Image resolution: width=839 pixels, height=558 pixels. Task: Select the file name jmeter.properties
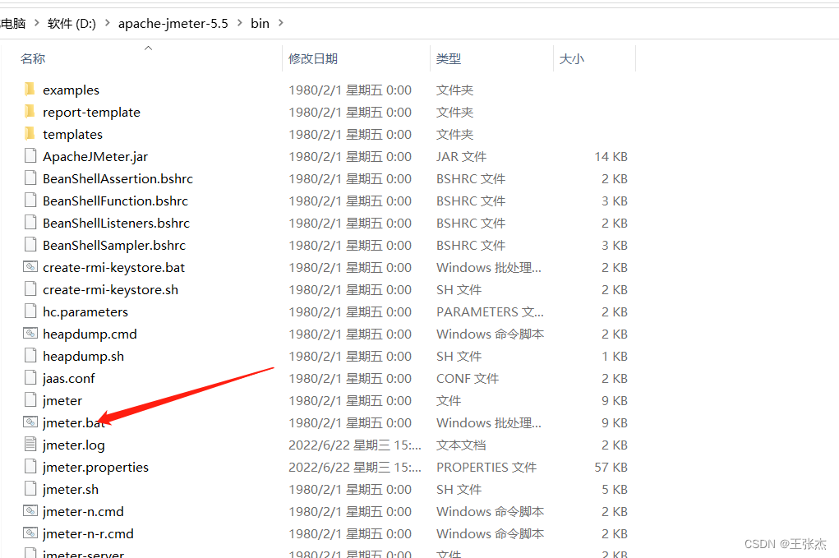tap(96, 467)
